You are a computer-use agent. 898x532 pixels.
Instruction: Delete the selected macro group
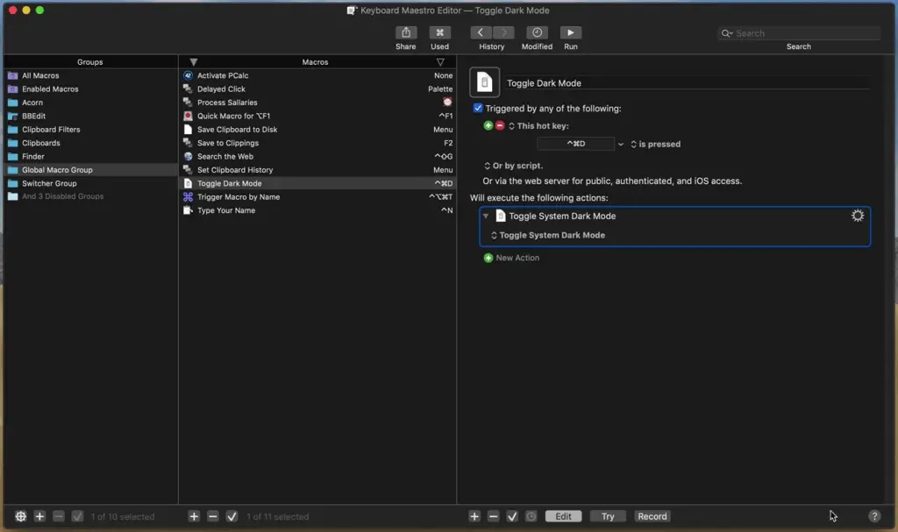click(59, 516)
